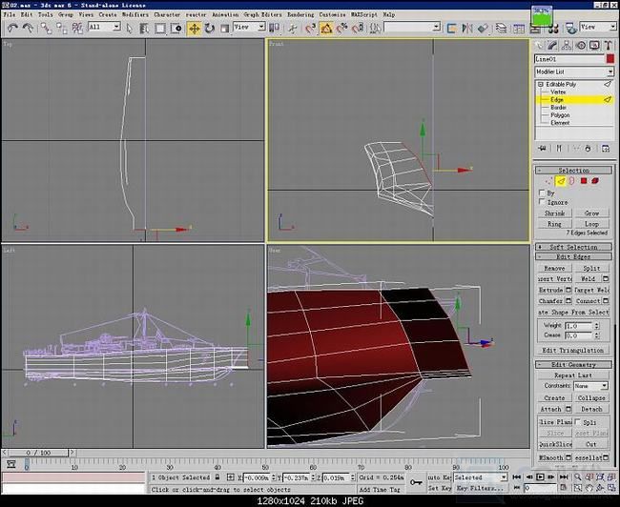Choose the Rectangular Selection Region tool

160,28
